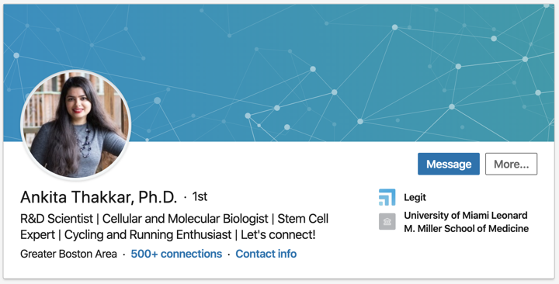Click the gray university building icon
559x284 pixels.
coord(387,222)
